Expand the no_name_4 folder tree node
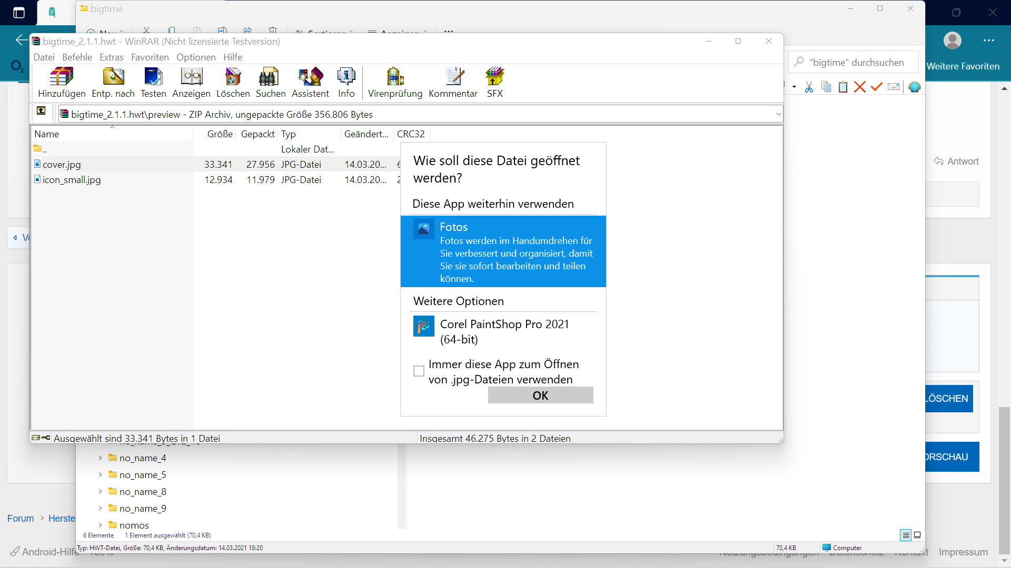This screenshot has width=1011, height=568. pyautogui.click(x=100, y=458)
